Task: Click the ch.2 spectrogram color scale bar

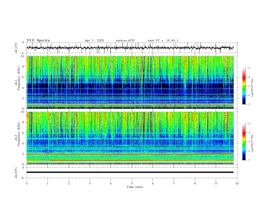Action: 244,142
